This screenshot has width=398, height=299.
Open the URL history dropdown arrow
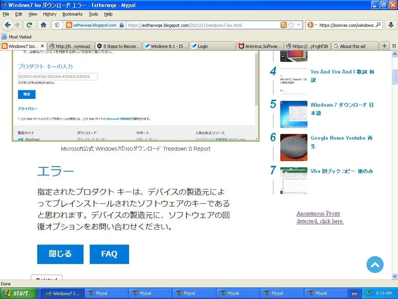[x=299, y=25]
